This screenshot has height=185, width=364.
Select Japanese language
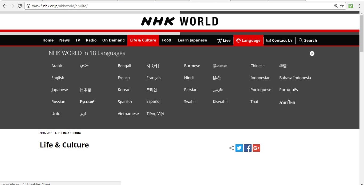coord(60,90)
